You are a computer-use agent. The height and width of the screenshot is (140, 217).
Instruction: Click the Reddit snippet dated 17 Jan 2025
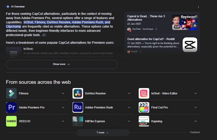(153, 45)
